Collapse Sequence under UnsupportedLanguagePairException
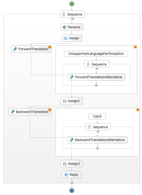Screen dimensions: 142x195 (x=97, y=69)
